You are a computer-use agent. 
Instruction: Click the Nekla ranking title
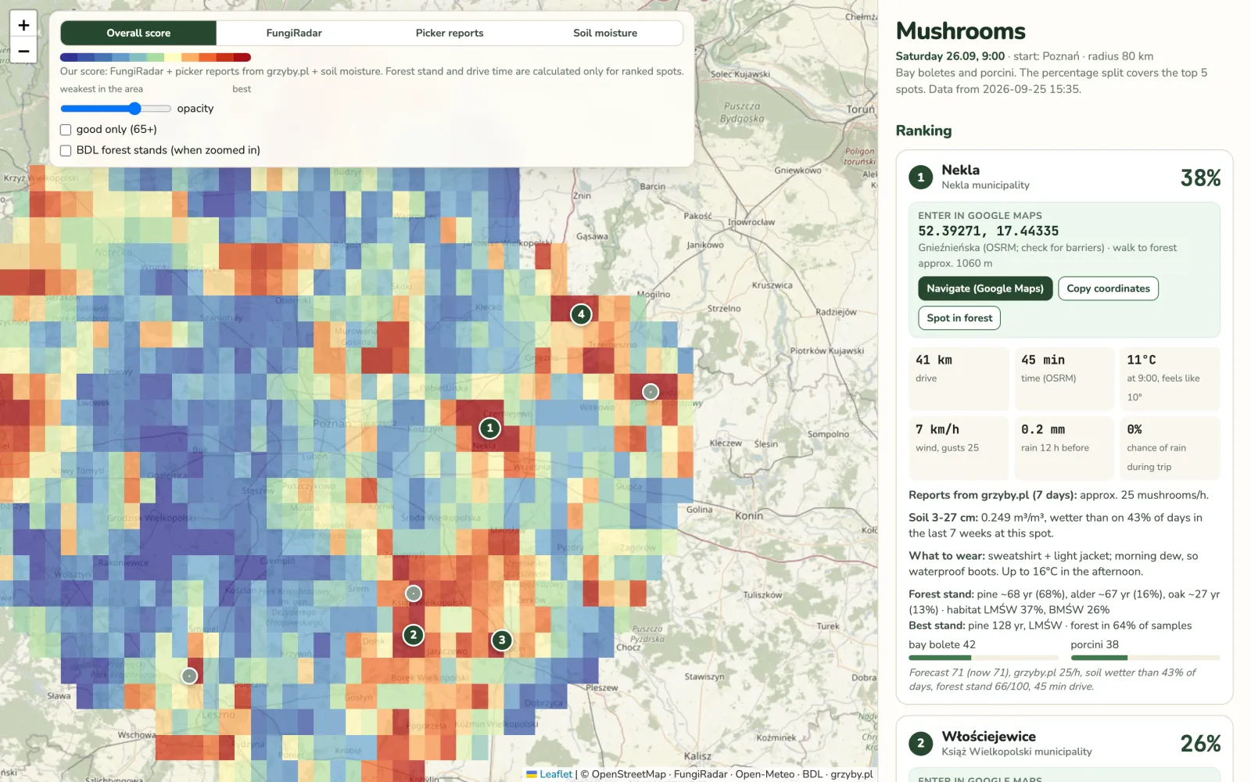pyautogui.click(x=960, y=170)
